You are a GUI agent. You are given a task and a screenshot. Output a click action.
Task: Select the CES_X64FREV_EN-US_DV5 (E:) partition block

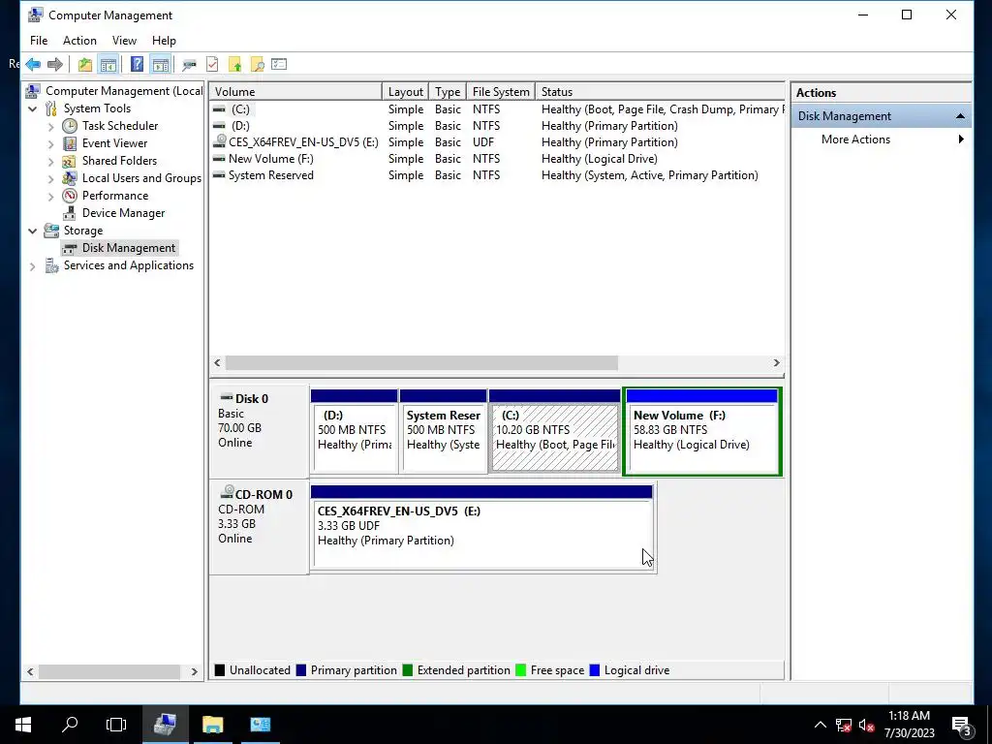(x=482, y=527)
